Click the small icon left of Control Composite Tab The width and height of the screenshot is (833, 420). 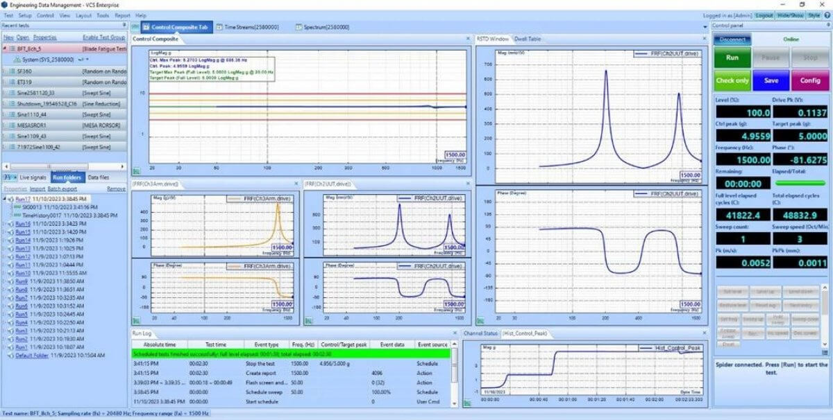pos(135,27)
